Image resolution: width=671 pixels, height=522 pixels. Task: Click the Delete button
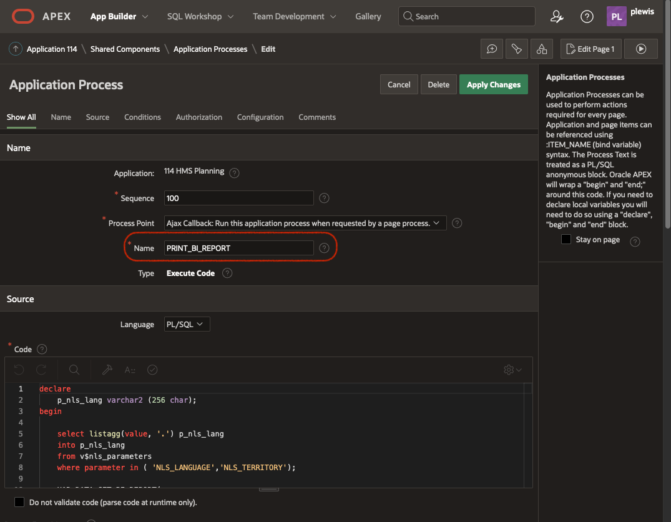tap(438, 84)
